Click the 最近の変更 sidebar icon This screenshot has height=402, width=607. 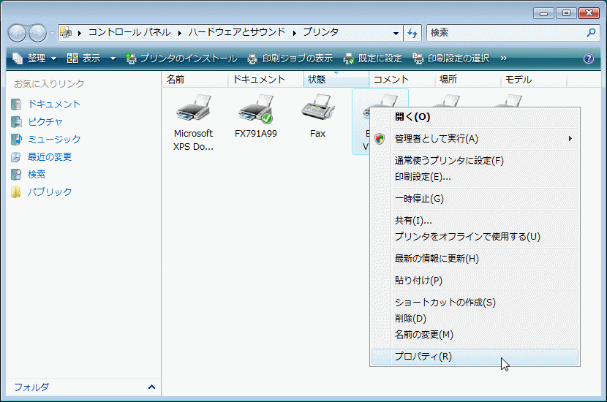pyautogui.click(x=16, y=156)
